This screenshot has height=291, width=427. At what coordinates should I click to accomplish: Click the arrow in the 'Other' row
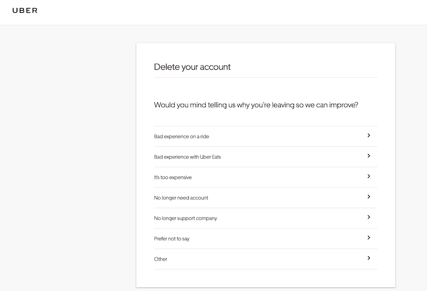tap(369, 258)
